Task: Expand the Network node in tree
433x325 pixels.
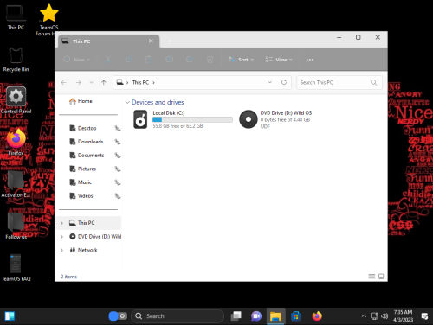Action: (x=61, y=250)
